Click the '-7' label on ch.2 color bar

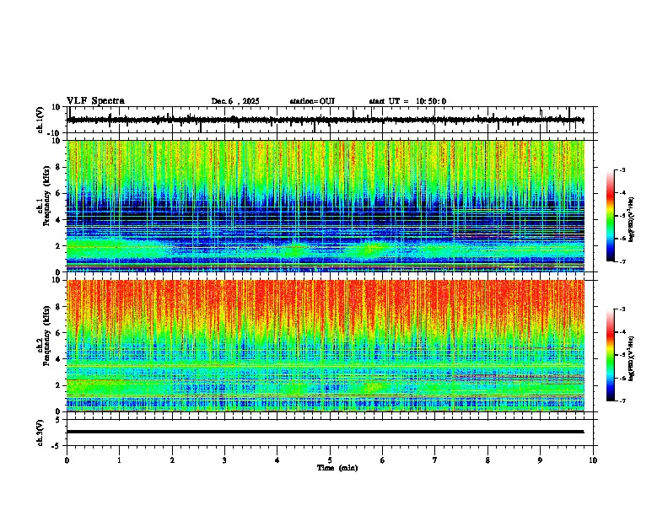(x=622, y=401)
